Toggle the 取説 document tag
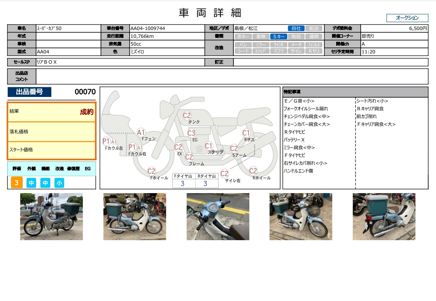The image size is (436, 301). click(x=296, y=36)
